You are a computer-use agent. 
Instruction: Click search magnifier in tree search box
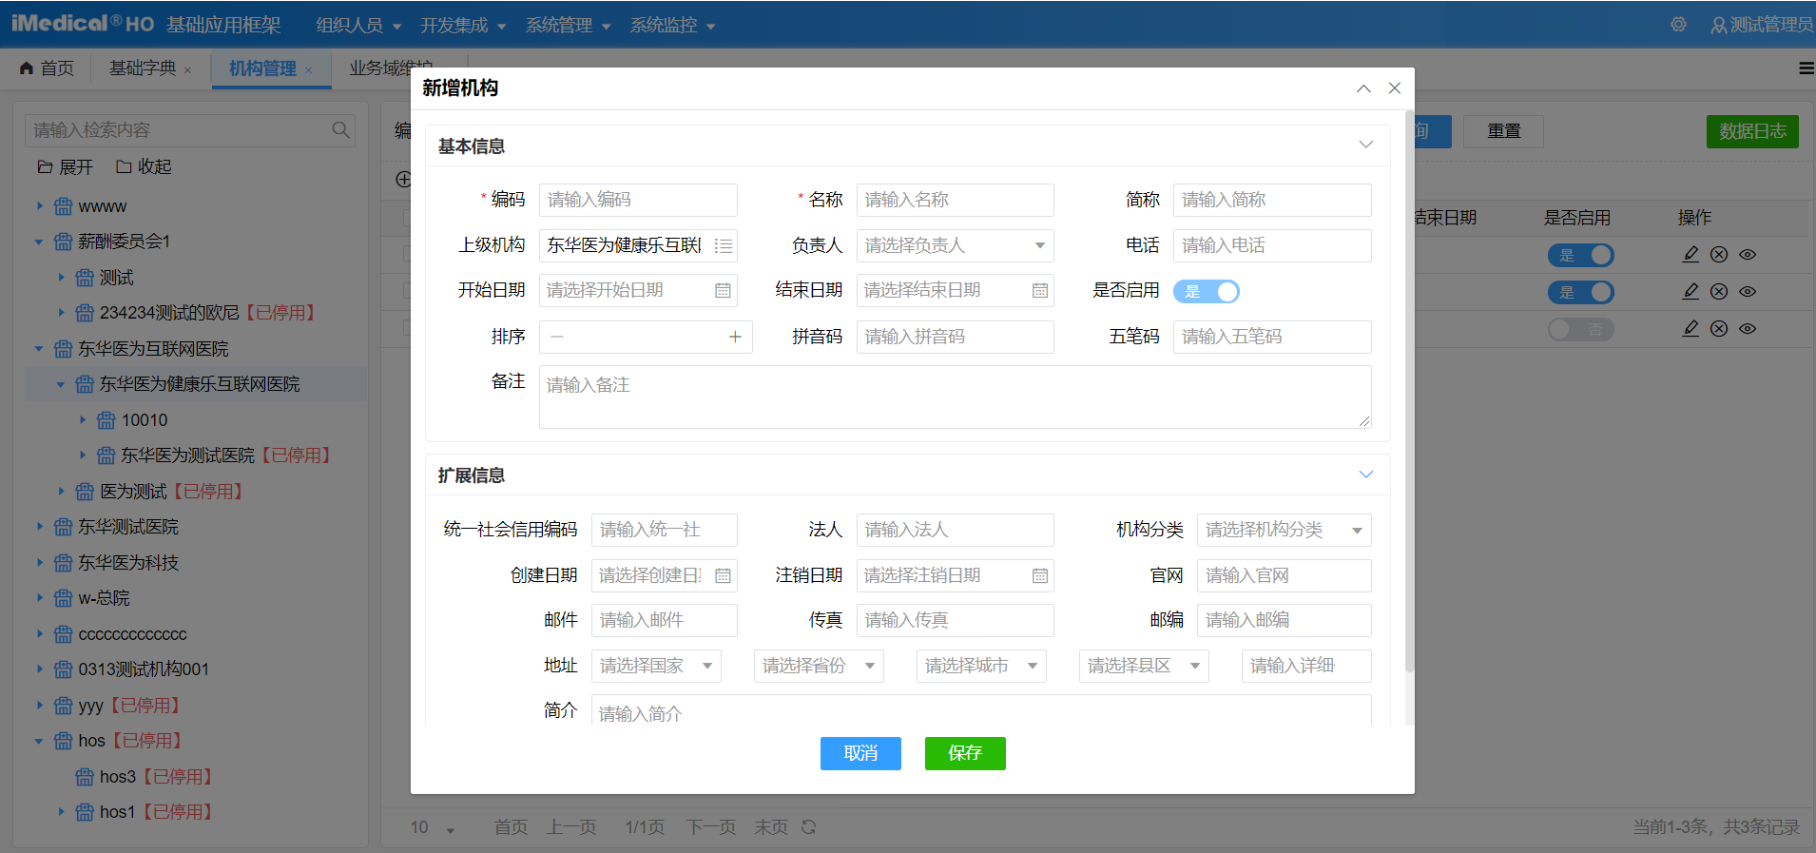coord(340,130)
